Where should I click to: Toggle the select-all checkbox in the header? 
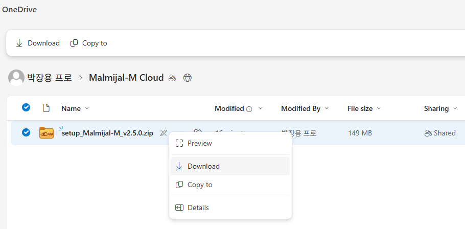point(26,108)
